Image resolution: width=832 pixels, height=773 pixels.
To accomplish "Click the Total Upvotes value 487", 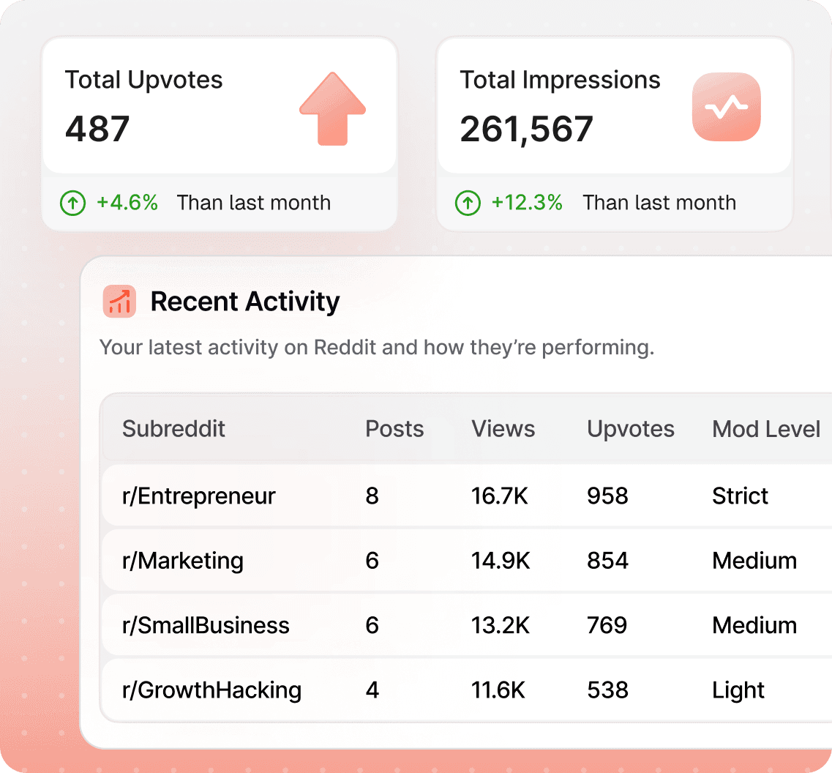I will coord(97,130).
